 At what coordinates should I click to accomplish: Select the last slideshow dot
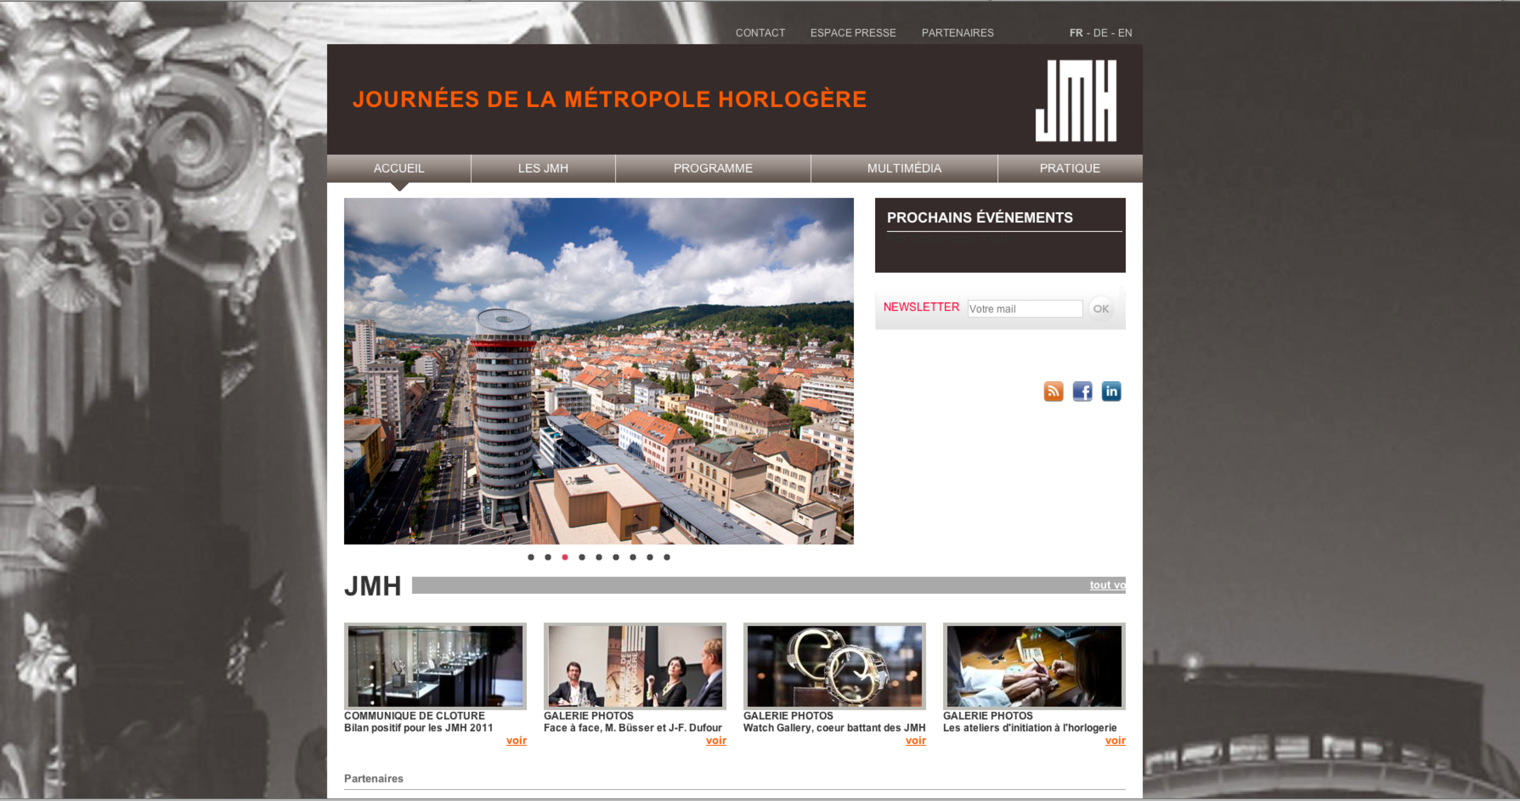667,557
